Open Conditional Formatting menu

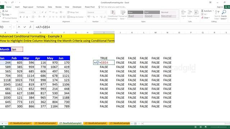(x=112, y=15)
